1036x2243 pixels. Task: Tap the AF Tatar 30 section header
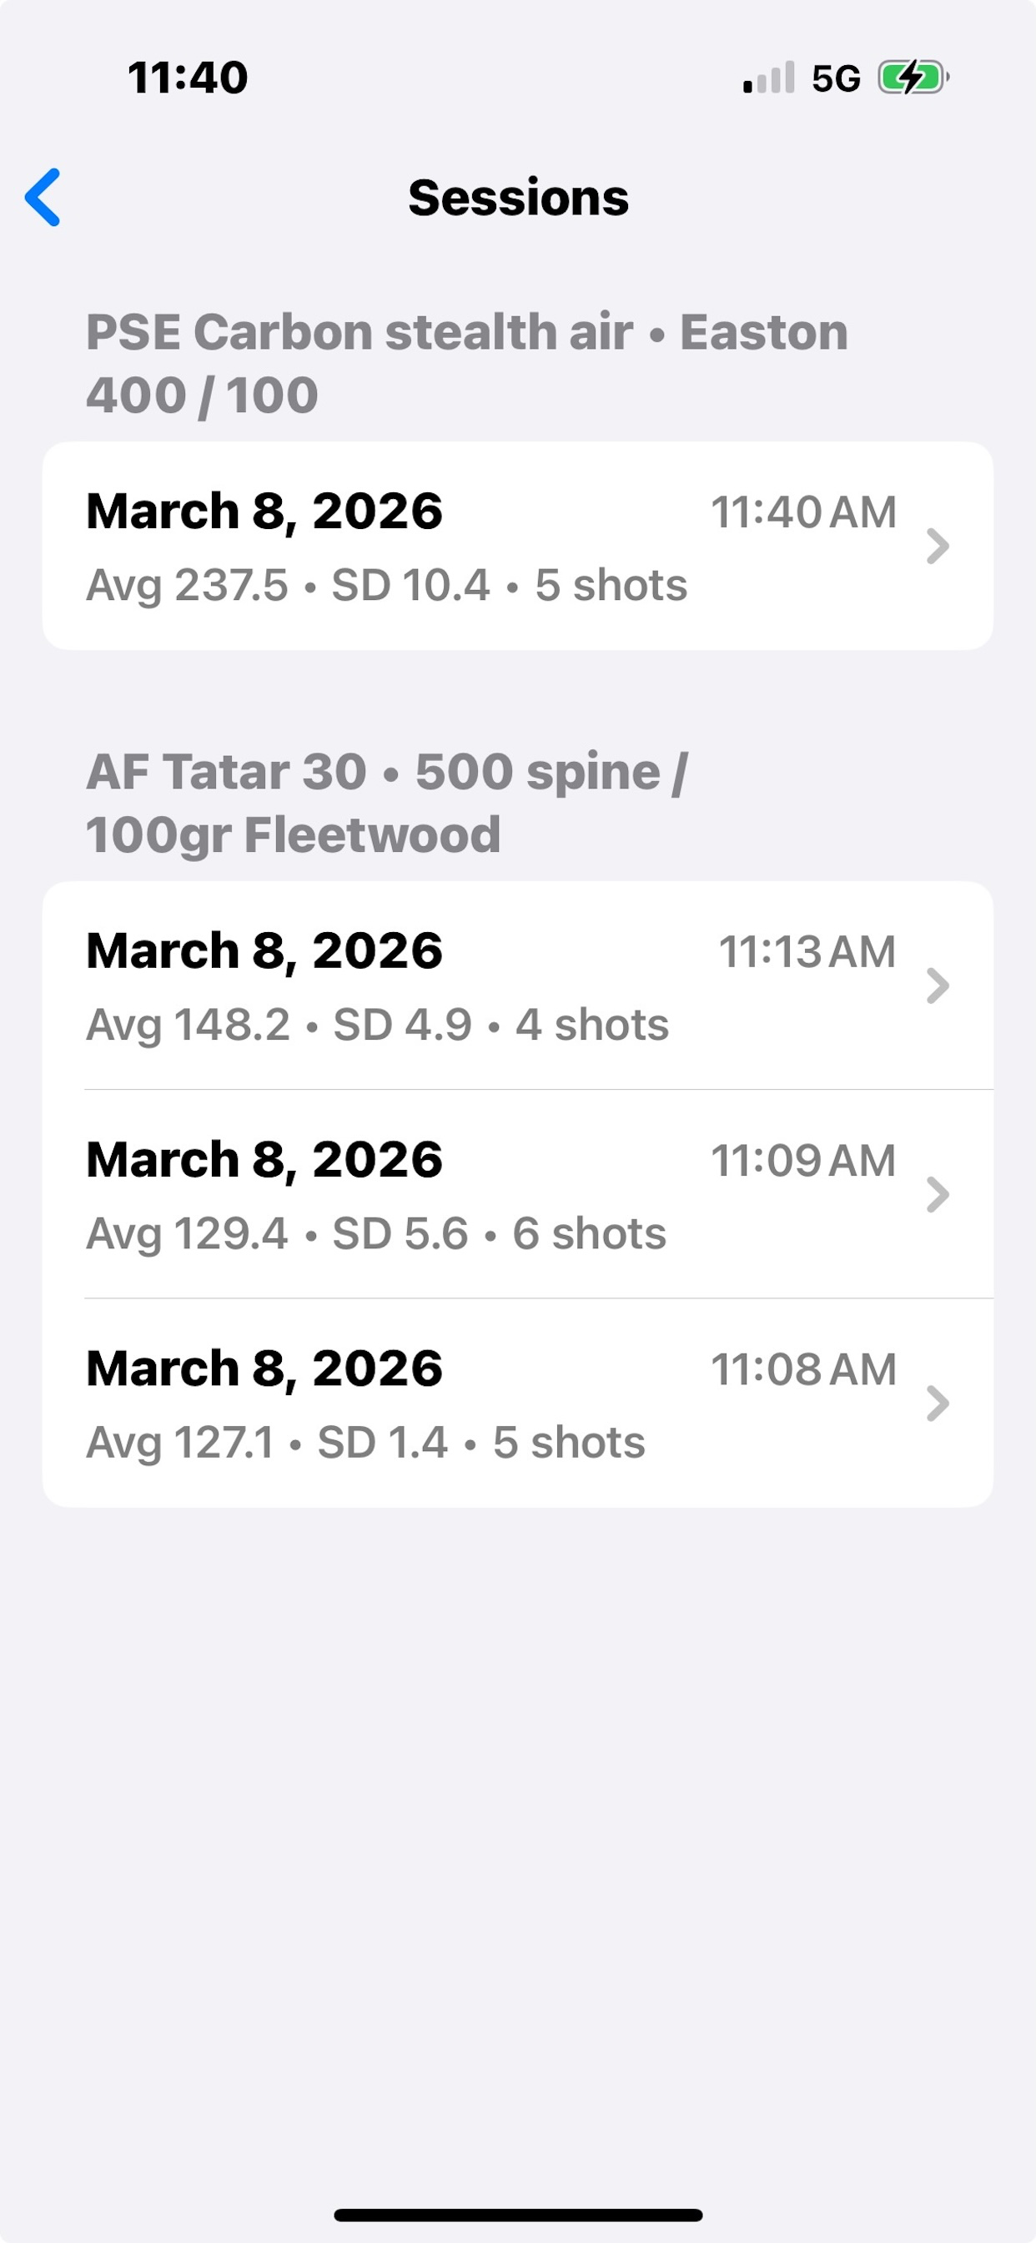tap(386, 803)
